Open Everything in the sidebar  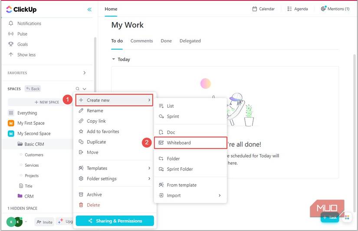pyautogui.click(x=27, y=113)
